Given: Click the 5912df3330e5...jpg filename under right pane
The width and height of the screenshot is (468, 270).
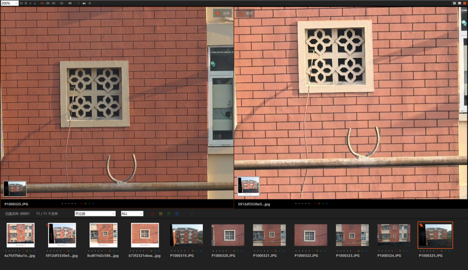Looking at the screenshot, I should coord(254,204).
